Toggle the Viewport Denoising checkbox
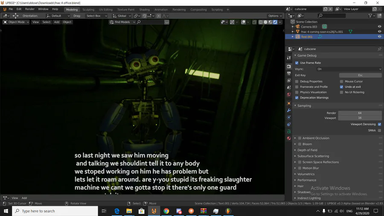384x216 pixels. (379, 124)
